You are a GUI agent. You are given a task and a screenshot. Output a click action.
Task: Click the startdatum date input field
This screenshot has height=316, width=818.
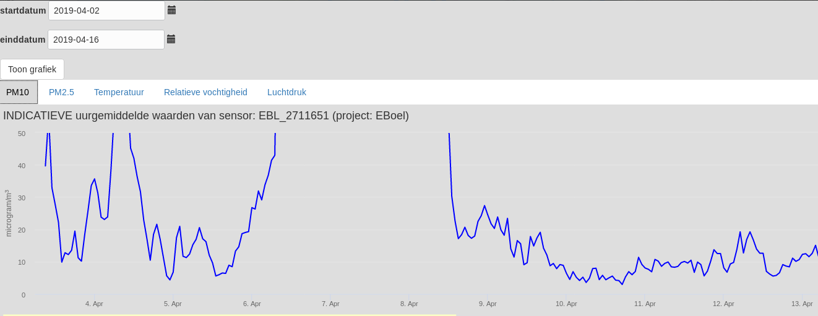[106, 11]
